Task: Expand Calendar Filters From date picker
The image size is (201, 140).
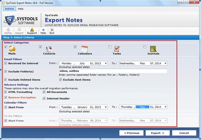Action: (x=105, y=107)
